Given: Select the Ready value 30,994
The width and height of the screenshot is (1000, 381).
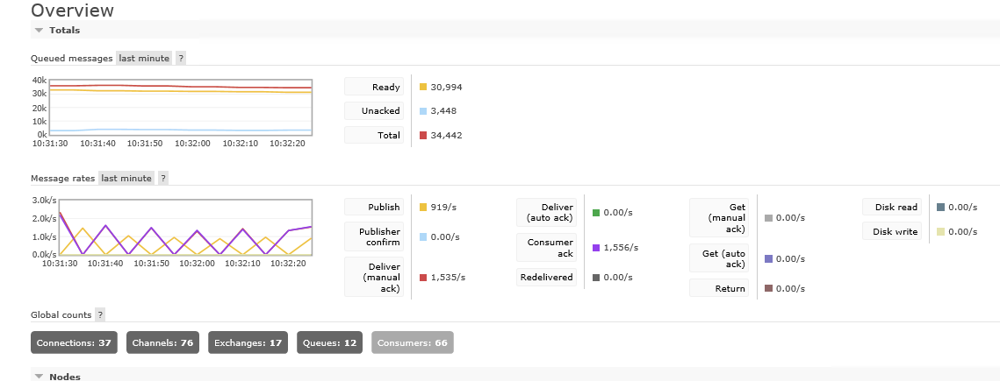Looking at the screenshot, I should point(446,87).
